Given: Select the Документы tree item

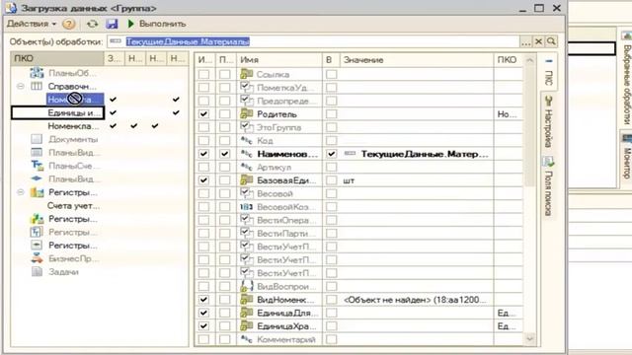Looking at the screenshot, I should click(x=73, y=139).
